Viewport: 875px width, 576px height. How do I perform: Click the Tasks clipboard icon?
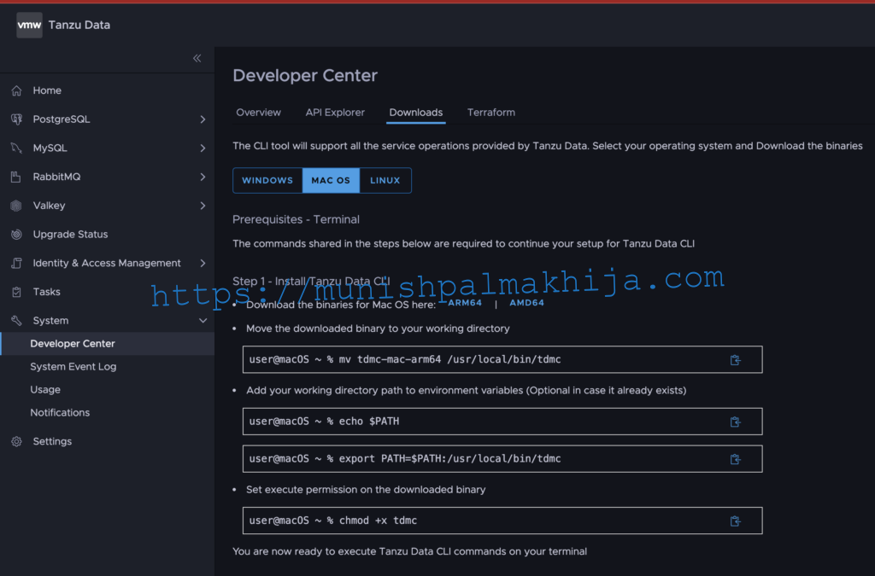[17, 292]
